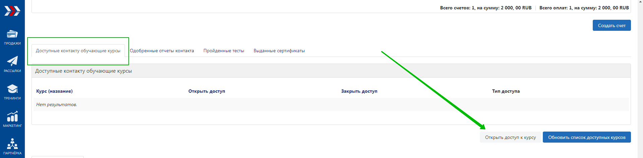The image size is (643, 158).
Task: Open the Партнёрка network icon
Action: (x=12, y=144)
